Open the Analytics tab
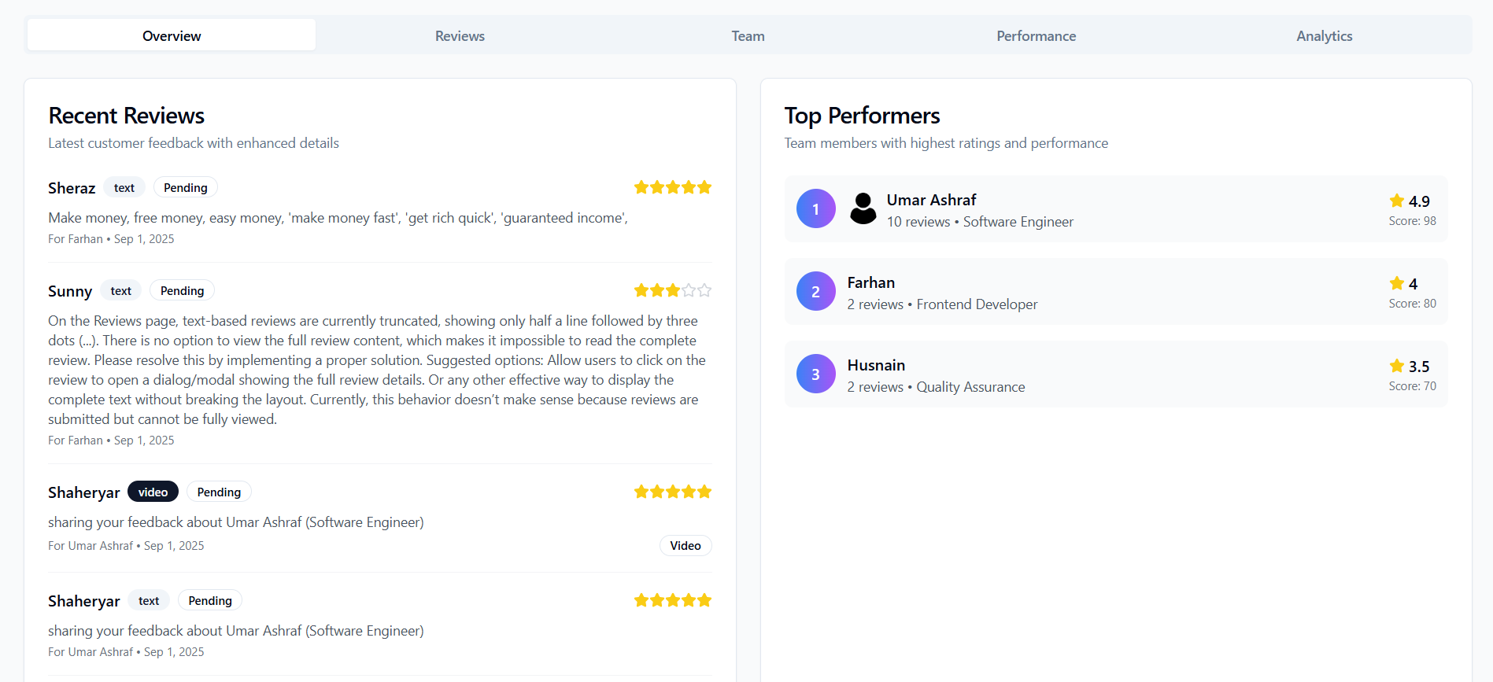1493x682 pixels. tap(1324, 35)
